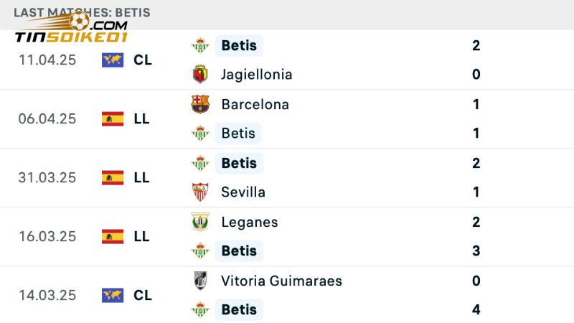The height and width of the screenshot is (323, 574).
Task: Open the Barcelona team link
Action: point(255,104)
